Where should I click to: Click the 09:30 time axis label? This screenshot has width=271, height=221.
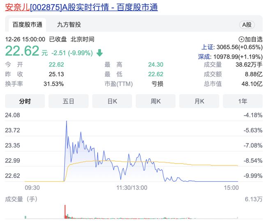pos(32,187)
